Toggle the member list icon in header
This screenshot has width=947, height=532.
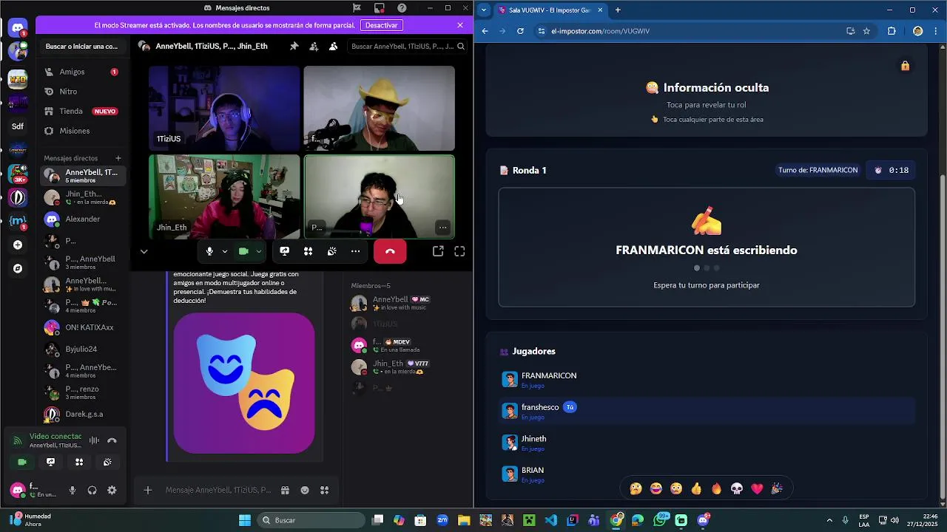(x=333, y=46)
